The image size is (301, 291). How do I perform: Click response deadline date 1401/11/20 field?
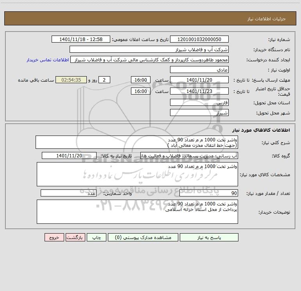click(x=199, y=80)
